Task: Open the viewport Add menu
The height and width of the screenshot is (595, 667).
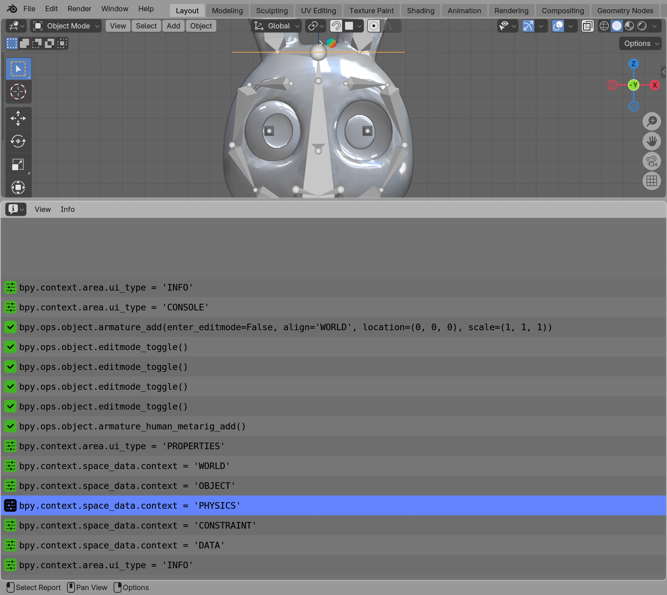Action: click(x=173, y=26)
